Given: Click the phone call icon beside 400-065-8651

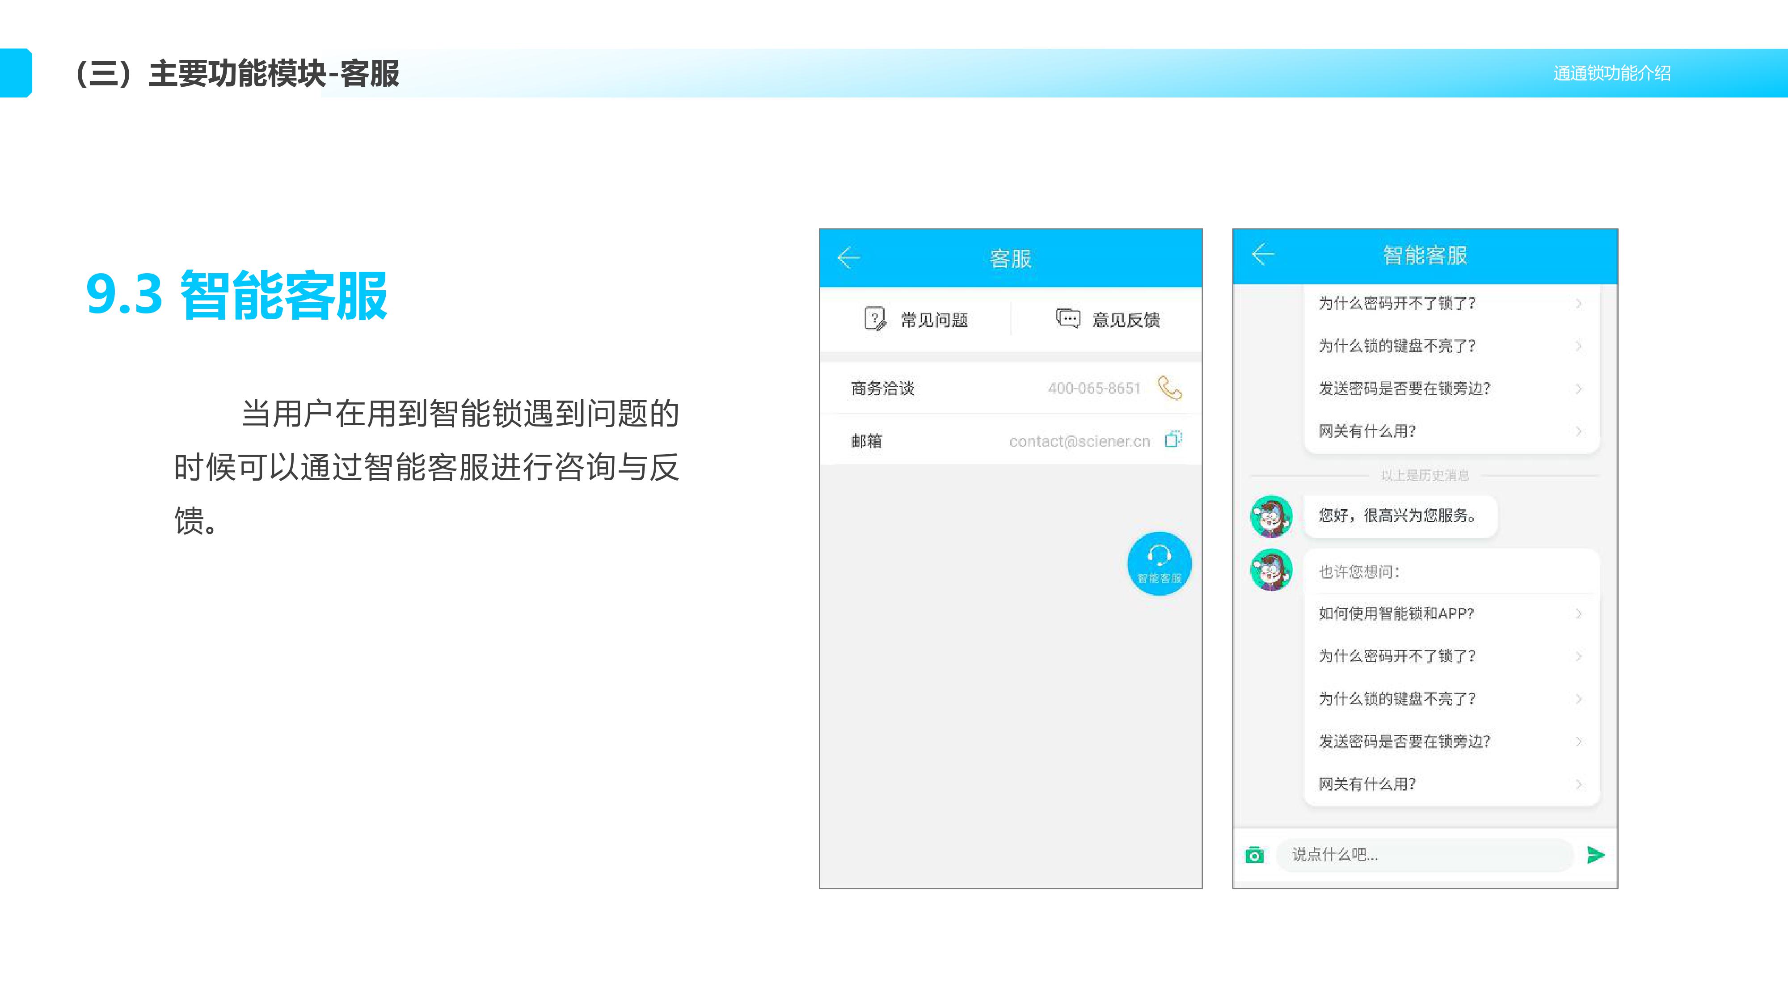Looking at the screenshot, I should point(1169,387).
